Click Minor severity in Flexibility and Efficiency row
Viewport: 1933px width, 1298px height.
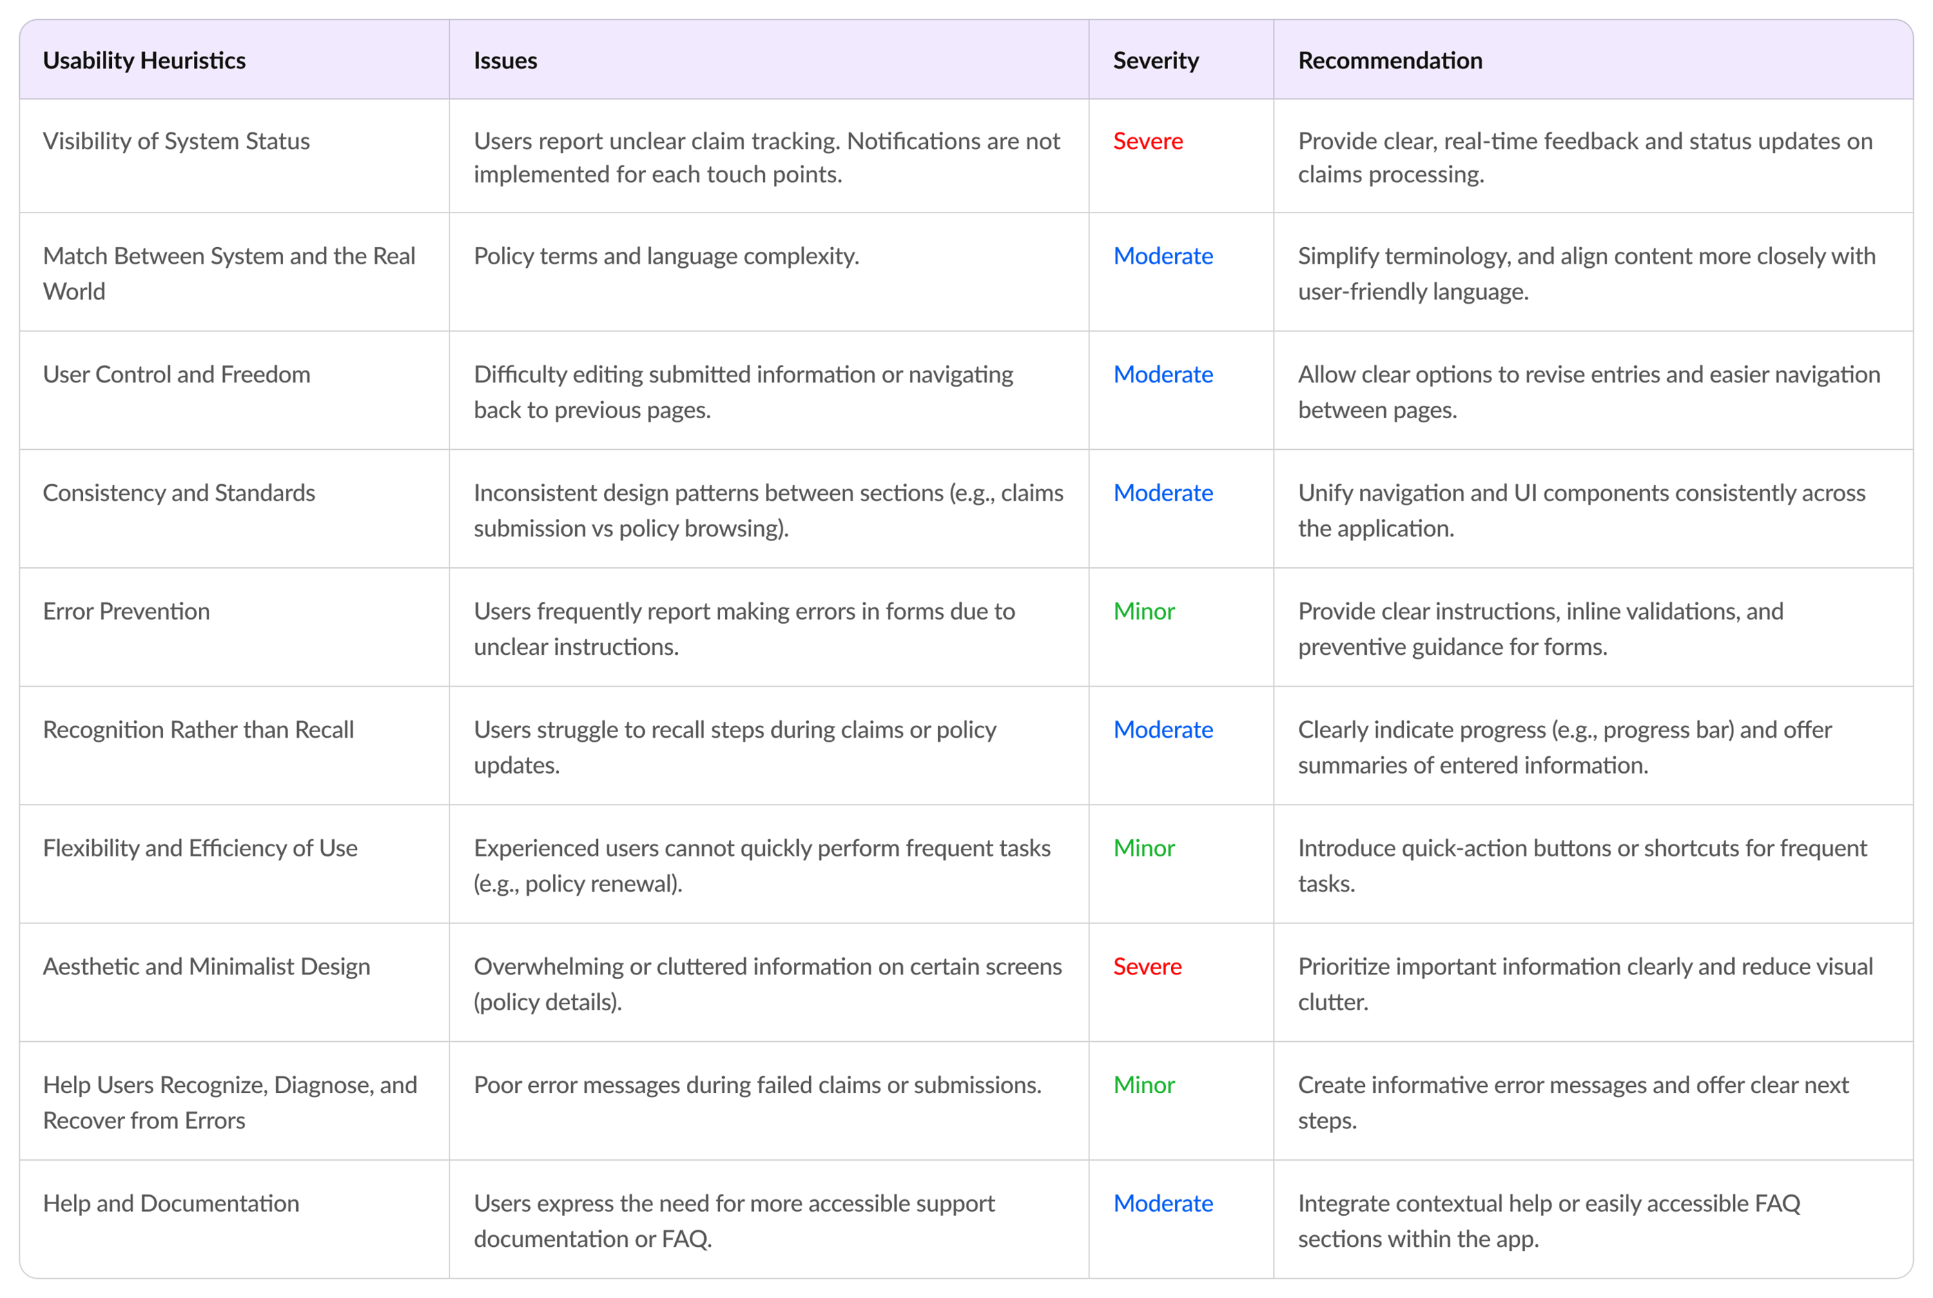point(1144,847)
